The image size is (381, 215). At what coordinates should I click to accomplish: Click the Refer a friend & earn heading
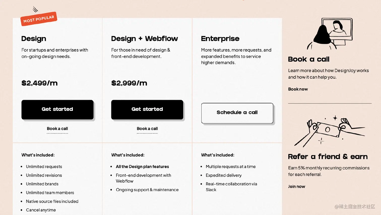point(328,157)
